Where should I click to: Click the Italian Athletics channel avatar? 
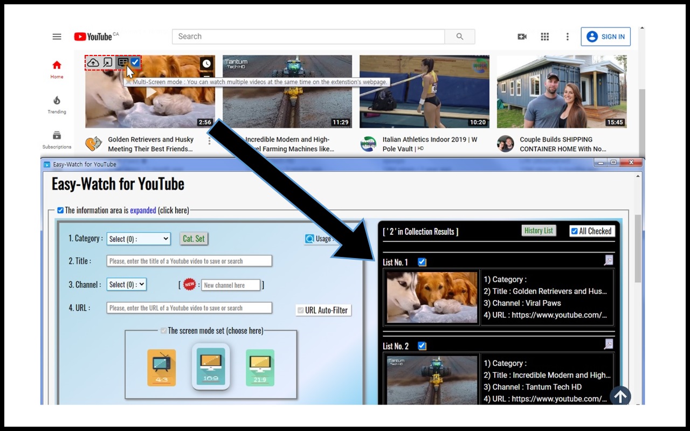[368, 144]
